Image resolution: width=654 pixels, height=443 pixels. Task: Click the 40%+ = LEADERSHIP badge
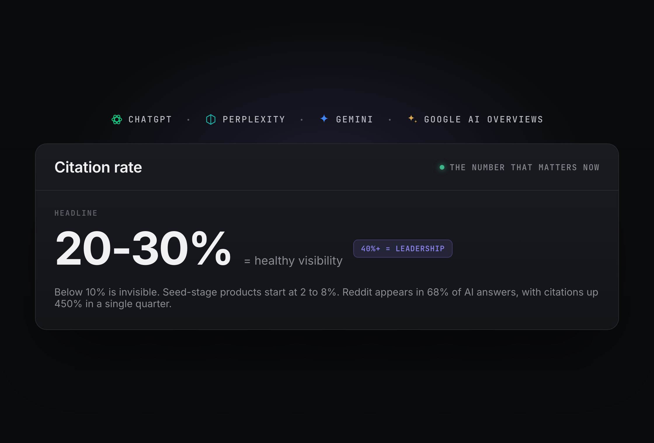tap(403, 249)
